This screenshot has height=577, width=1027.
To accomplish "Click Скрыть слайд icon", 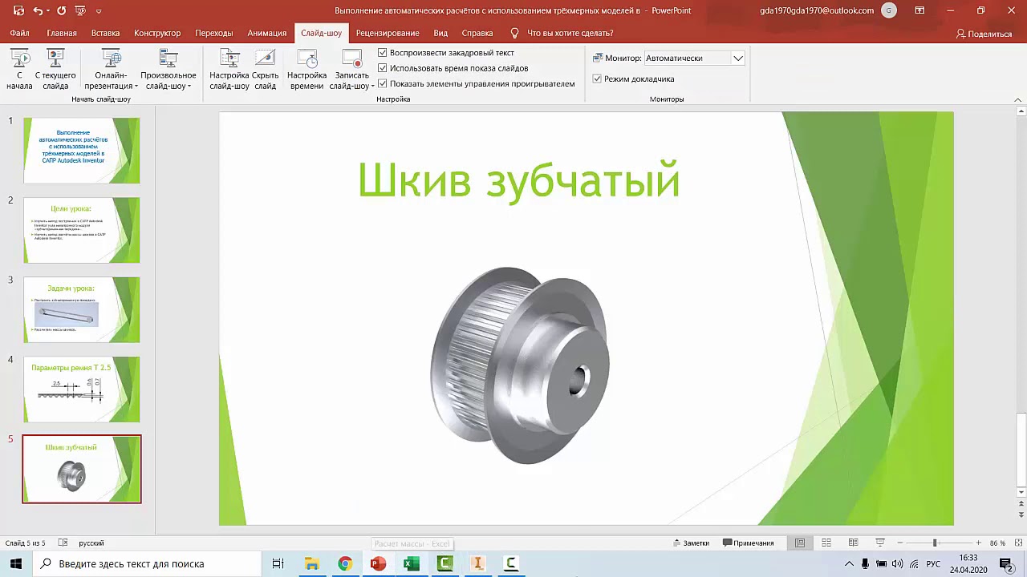I will [x=265, y=69].
